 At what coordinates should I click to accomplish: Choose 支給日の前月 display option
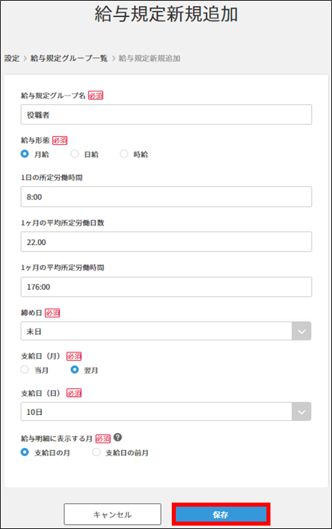96,452
